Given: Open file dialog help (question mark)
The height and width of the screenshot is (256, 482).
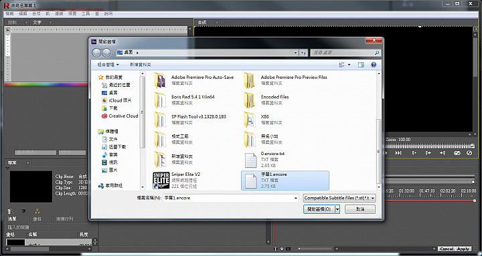Looking at the screenshot, I should click(x=374, y=65).
